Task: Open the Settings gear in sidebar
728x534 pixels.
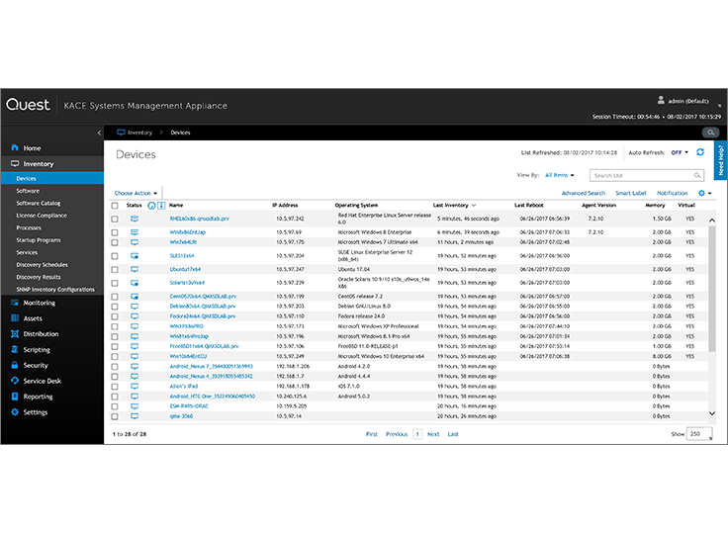Action: pos(15,412)
